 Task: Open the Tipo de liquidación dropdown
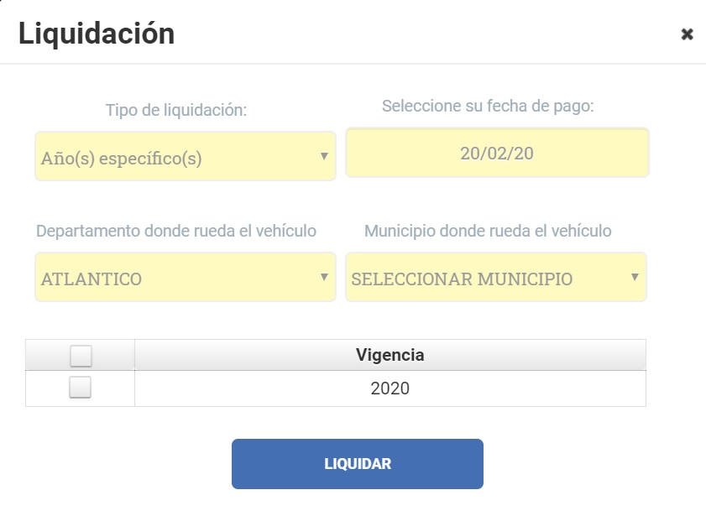click(185, 155)
